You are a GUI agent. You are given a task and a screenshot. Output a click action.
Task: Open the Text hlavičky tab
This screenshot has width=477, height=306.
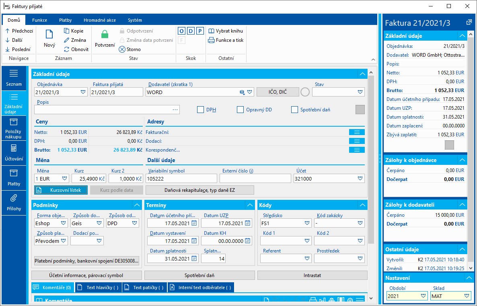point(99,288)
